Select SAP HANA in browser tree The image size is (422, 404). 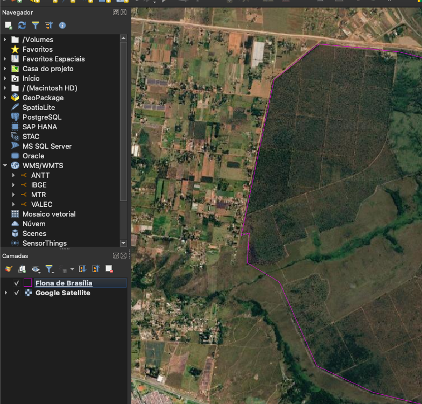[40, 127]
